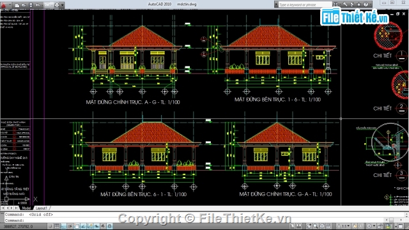The width and height of the screenshot is (409, 230).
Task: Go to next layout tab arrow
Action: point(12,208)
